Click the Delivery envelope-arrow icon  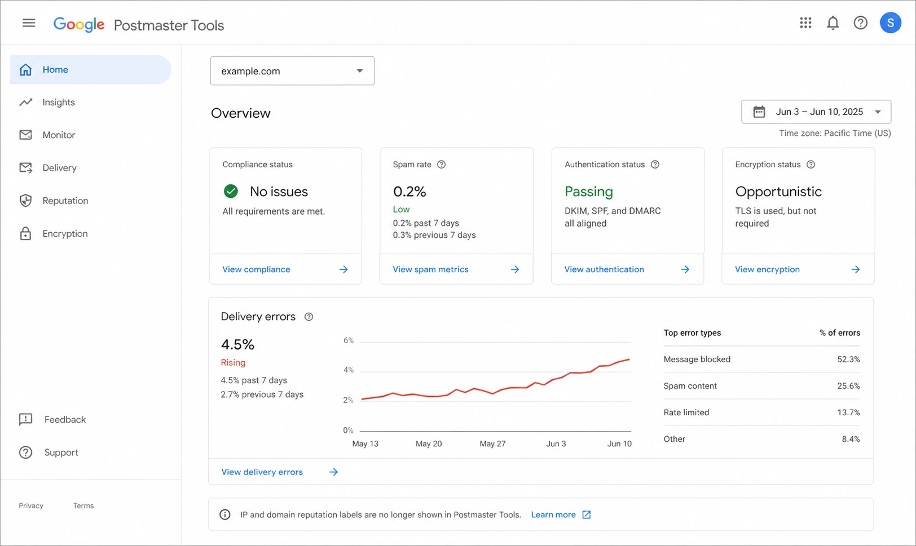25,167
